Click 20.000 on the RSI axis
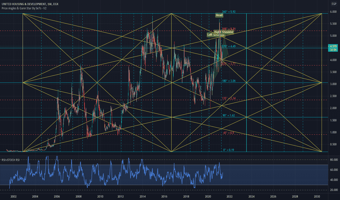 pyautogui.click(x=334, y=190)
